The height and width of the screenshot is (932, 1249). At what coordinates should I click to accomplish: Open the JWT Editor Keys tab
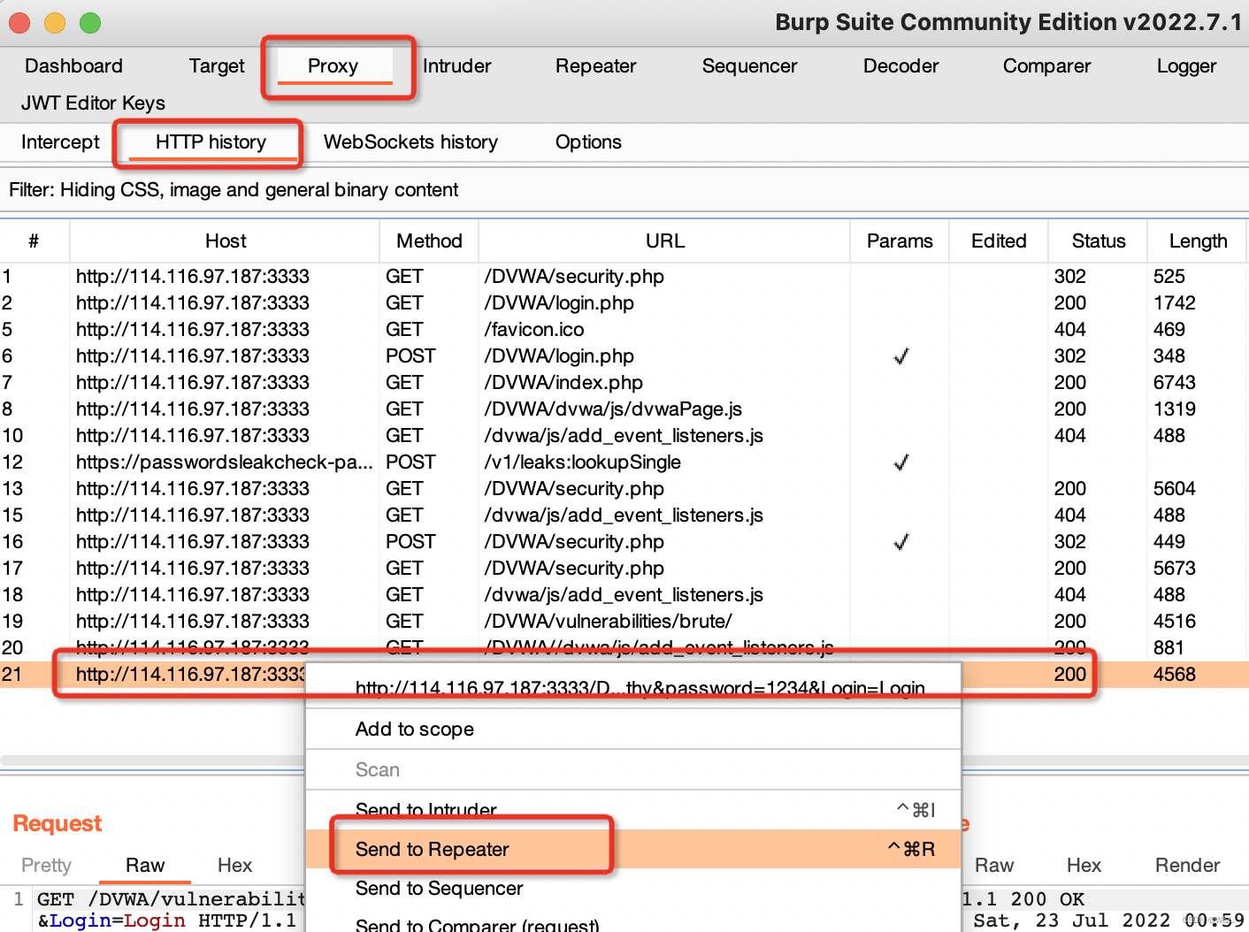(x=93, y=103)
